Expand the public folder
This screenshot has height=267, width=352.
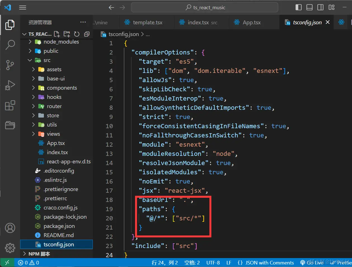point(30,51)
